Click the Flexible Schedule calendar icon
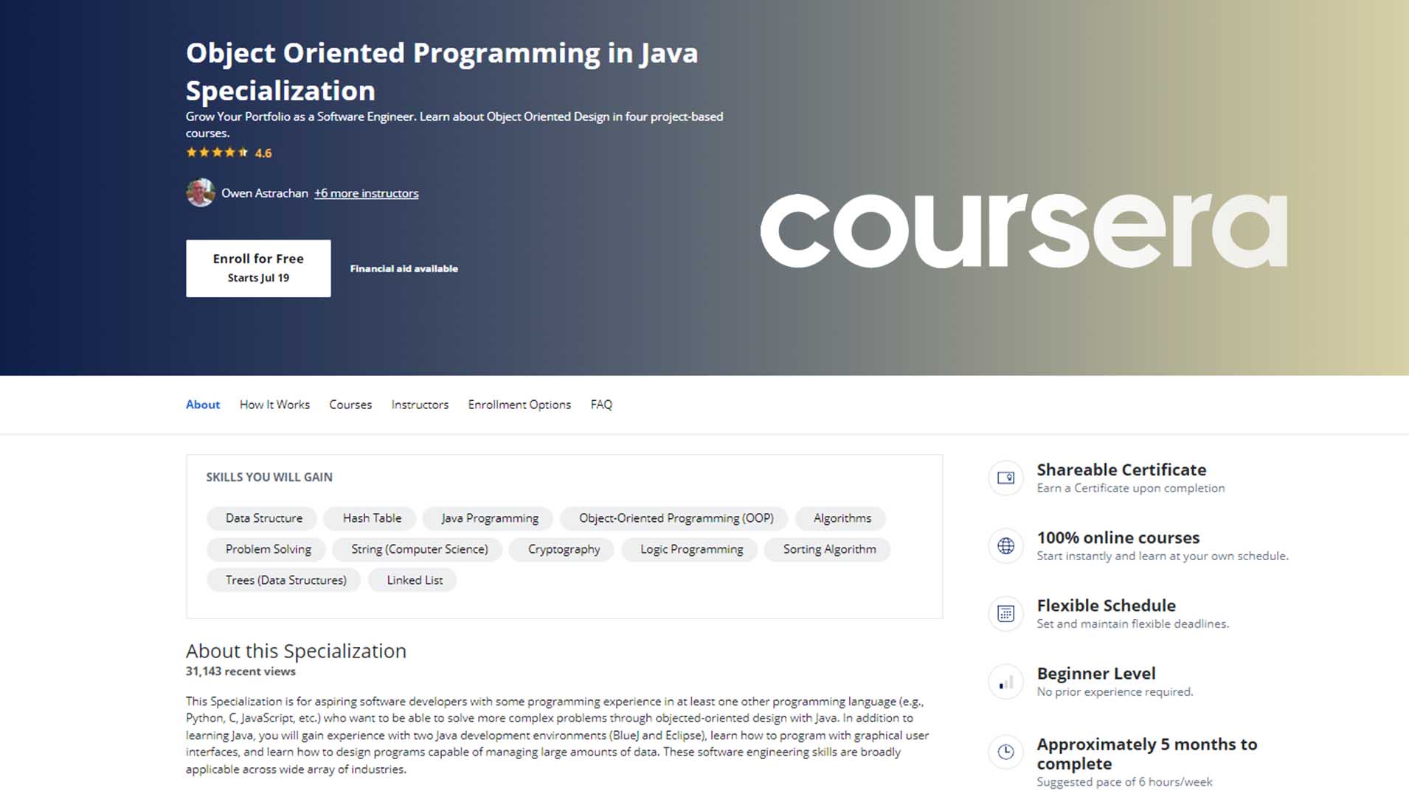This screenshot has height=796, width=1409. [x=1005, y=613]
